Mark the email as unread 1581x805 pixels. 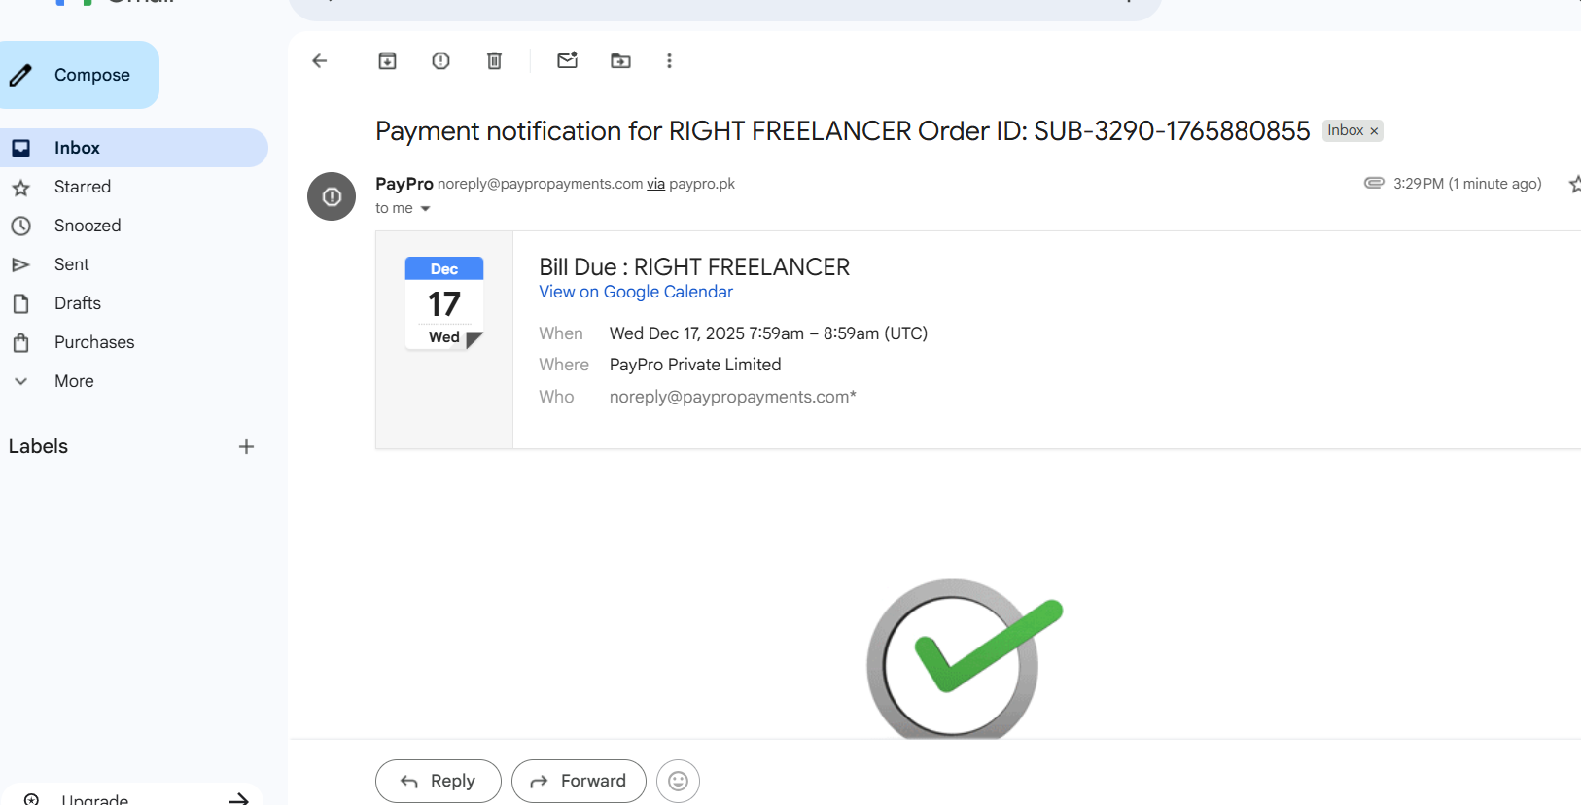point(567,61)
